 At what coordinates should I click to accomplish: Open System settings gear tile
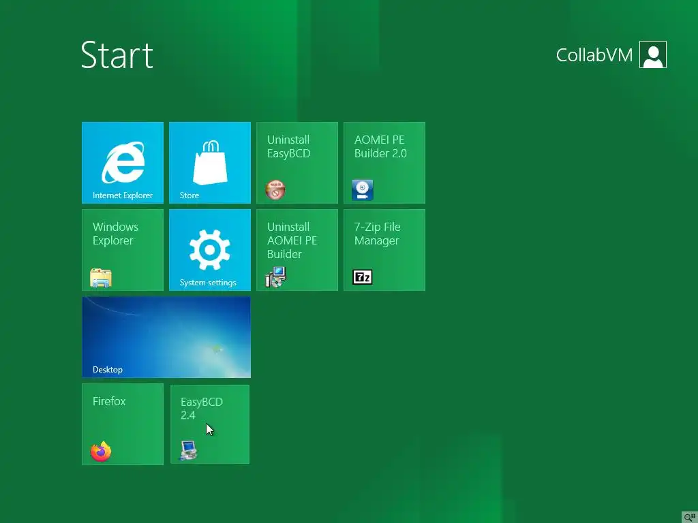click(x=210, y=250)
